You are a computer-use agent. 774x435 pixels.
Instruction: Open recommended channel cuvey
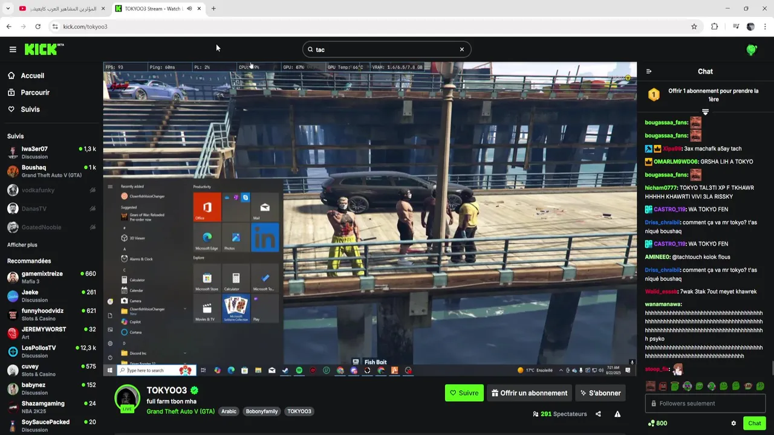(x=51, y=370)
